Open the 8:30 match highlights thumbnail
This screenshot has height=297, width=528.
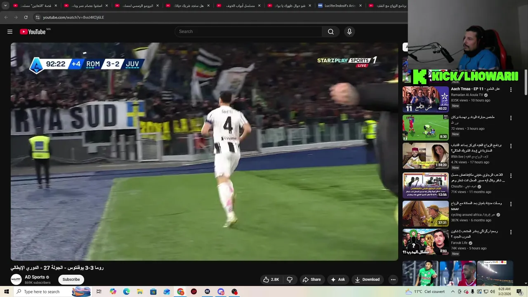[425, 127]
